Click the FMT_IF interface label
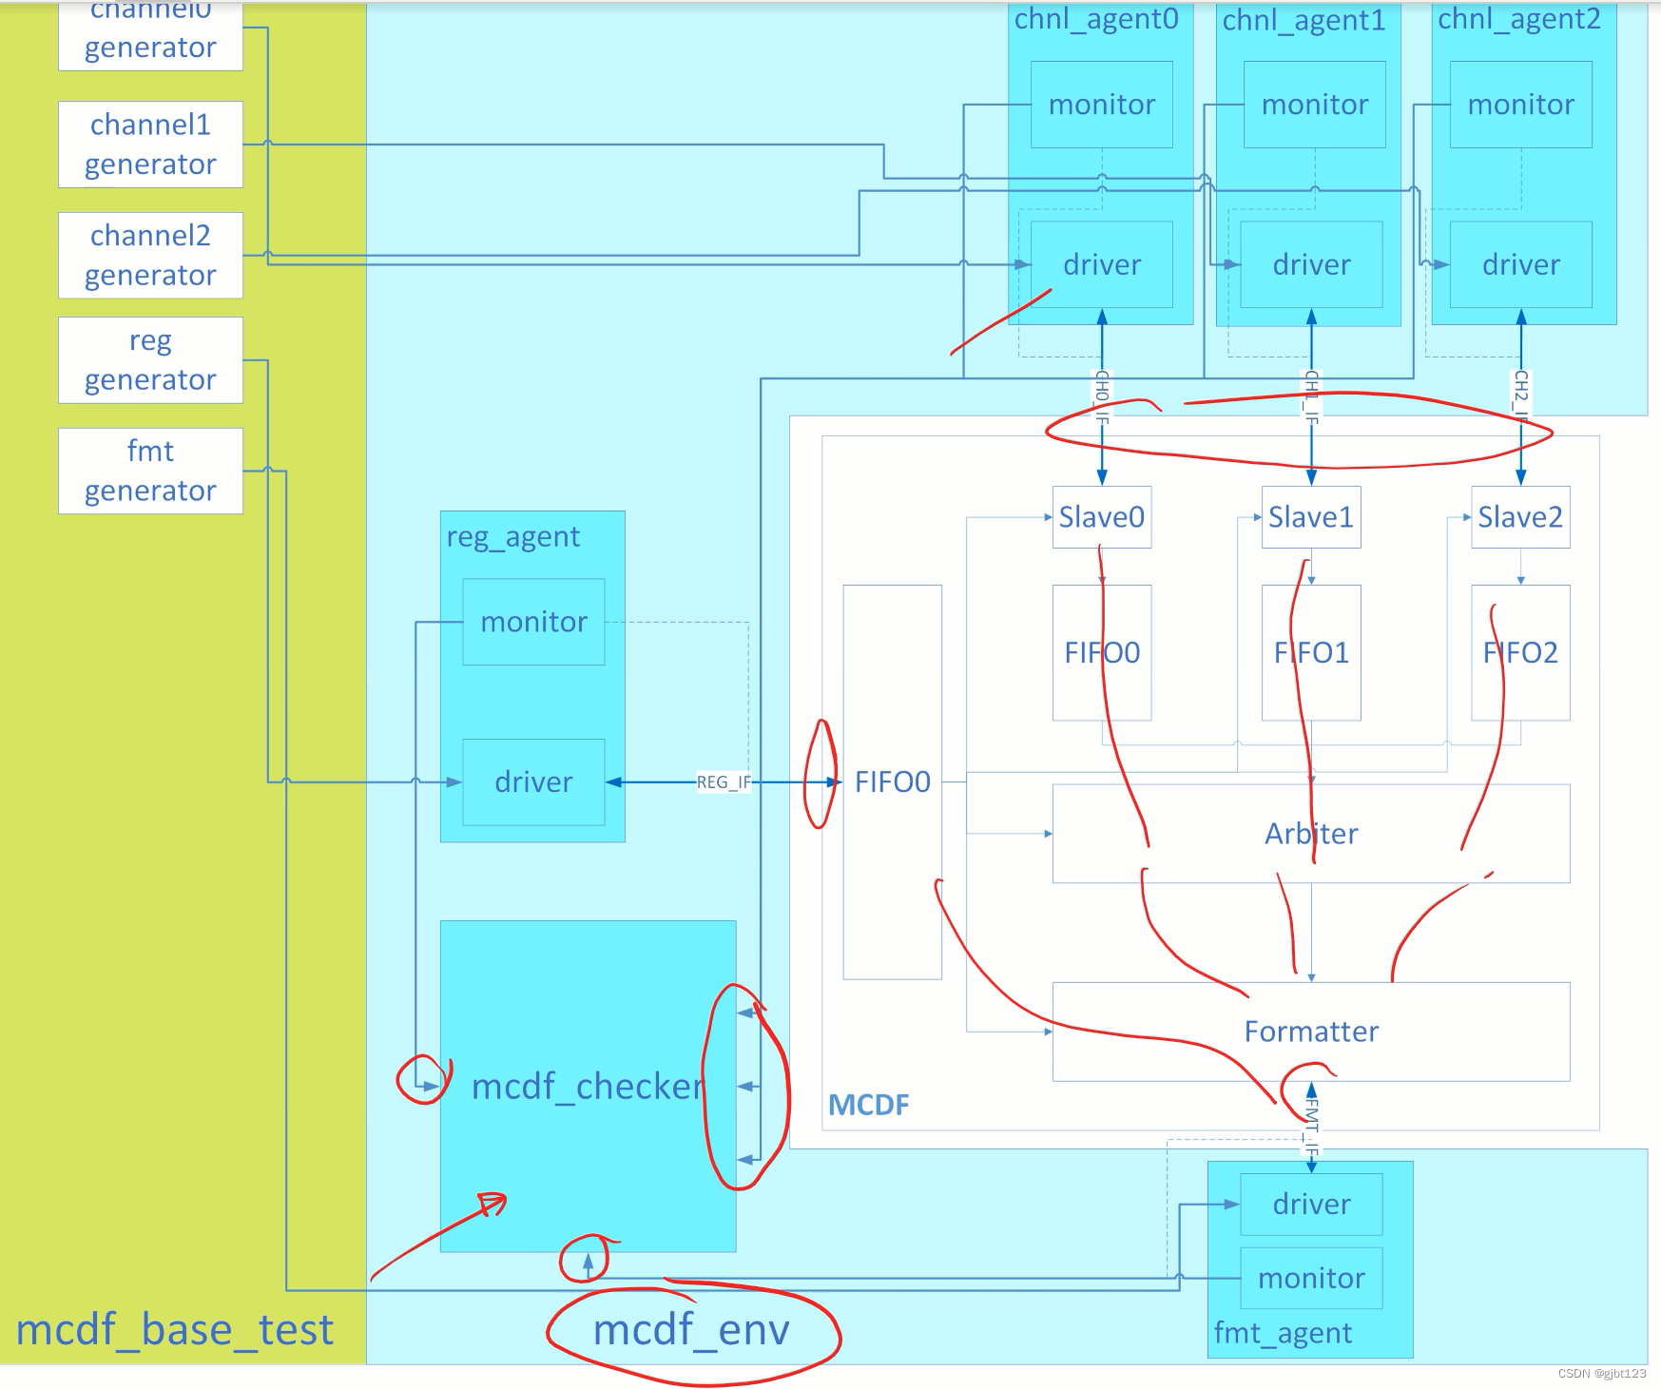The image size is (1661, 1389). pos(1312,1129)
